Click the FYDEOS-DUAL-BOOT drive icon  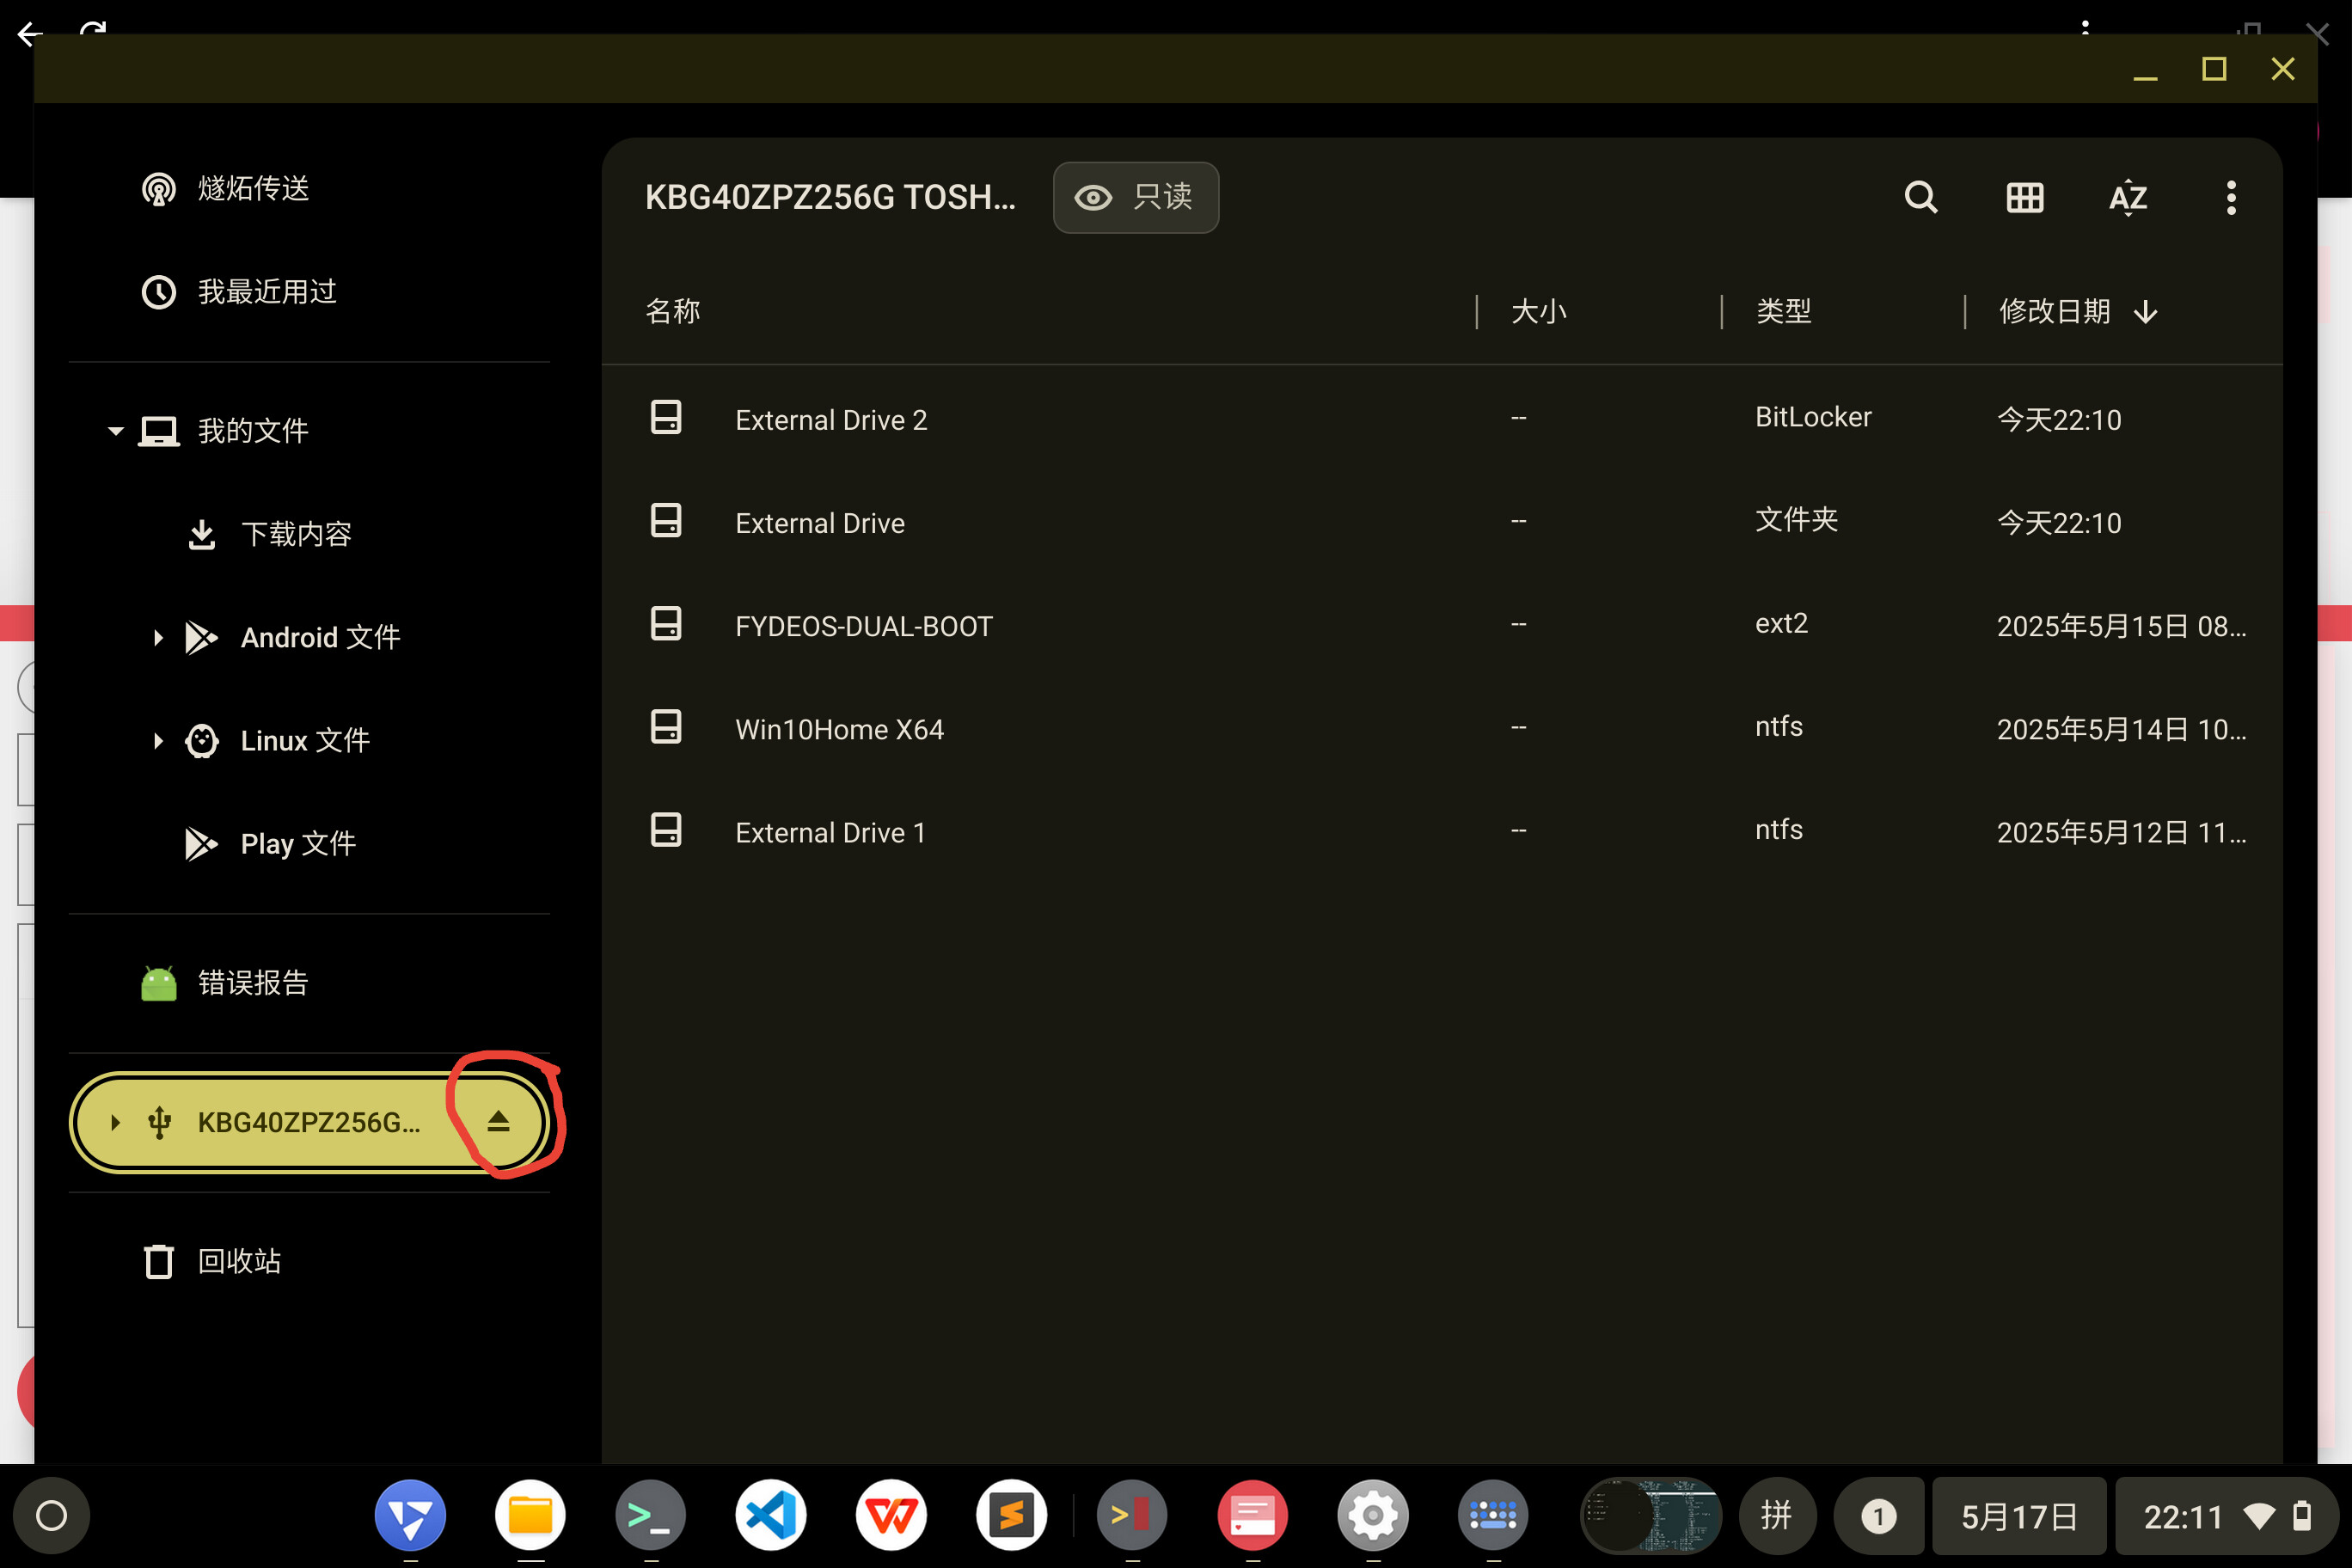(666, 623)
